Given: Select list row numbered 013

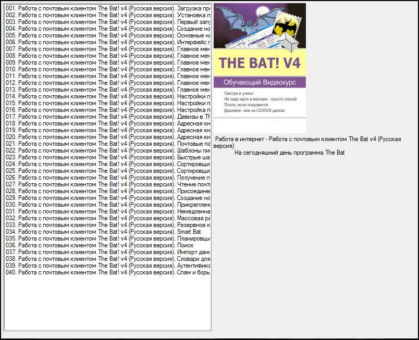Looking at the screenshot, I should tap(108, 90).
